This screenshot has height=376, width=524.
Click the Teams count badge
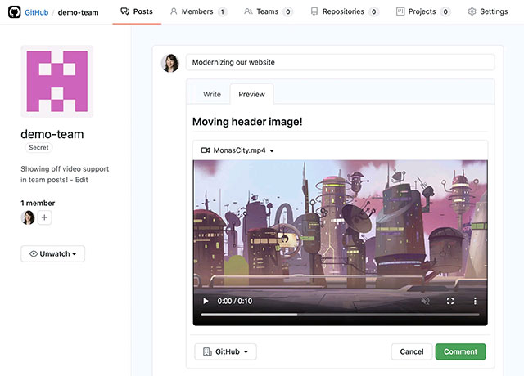(287, 12)
